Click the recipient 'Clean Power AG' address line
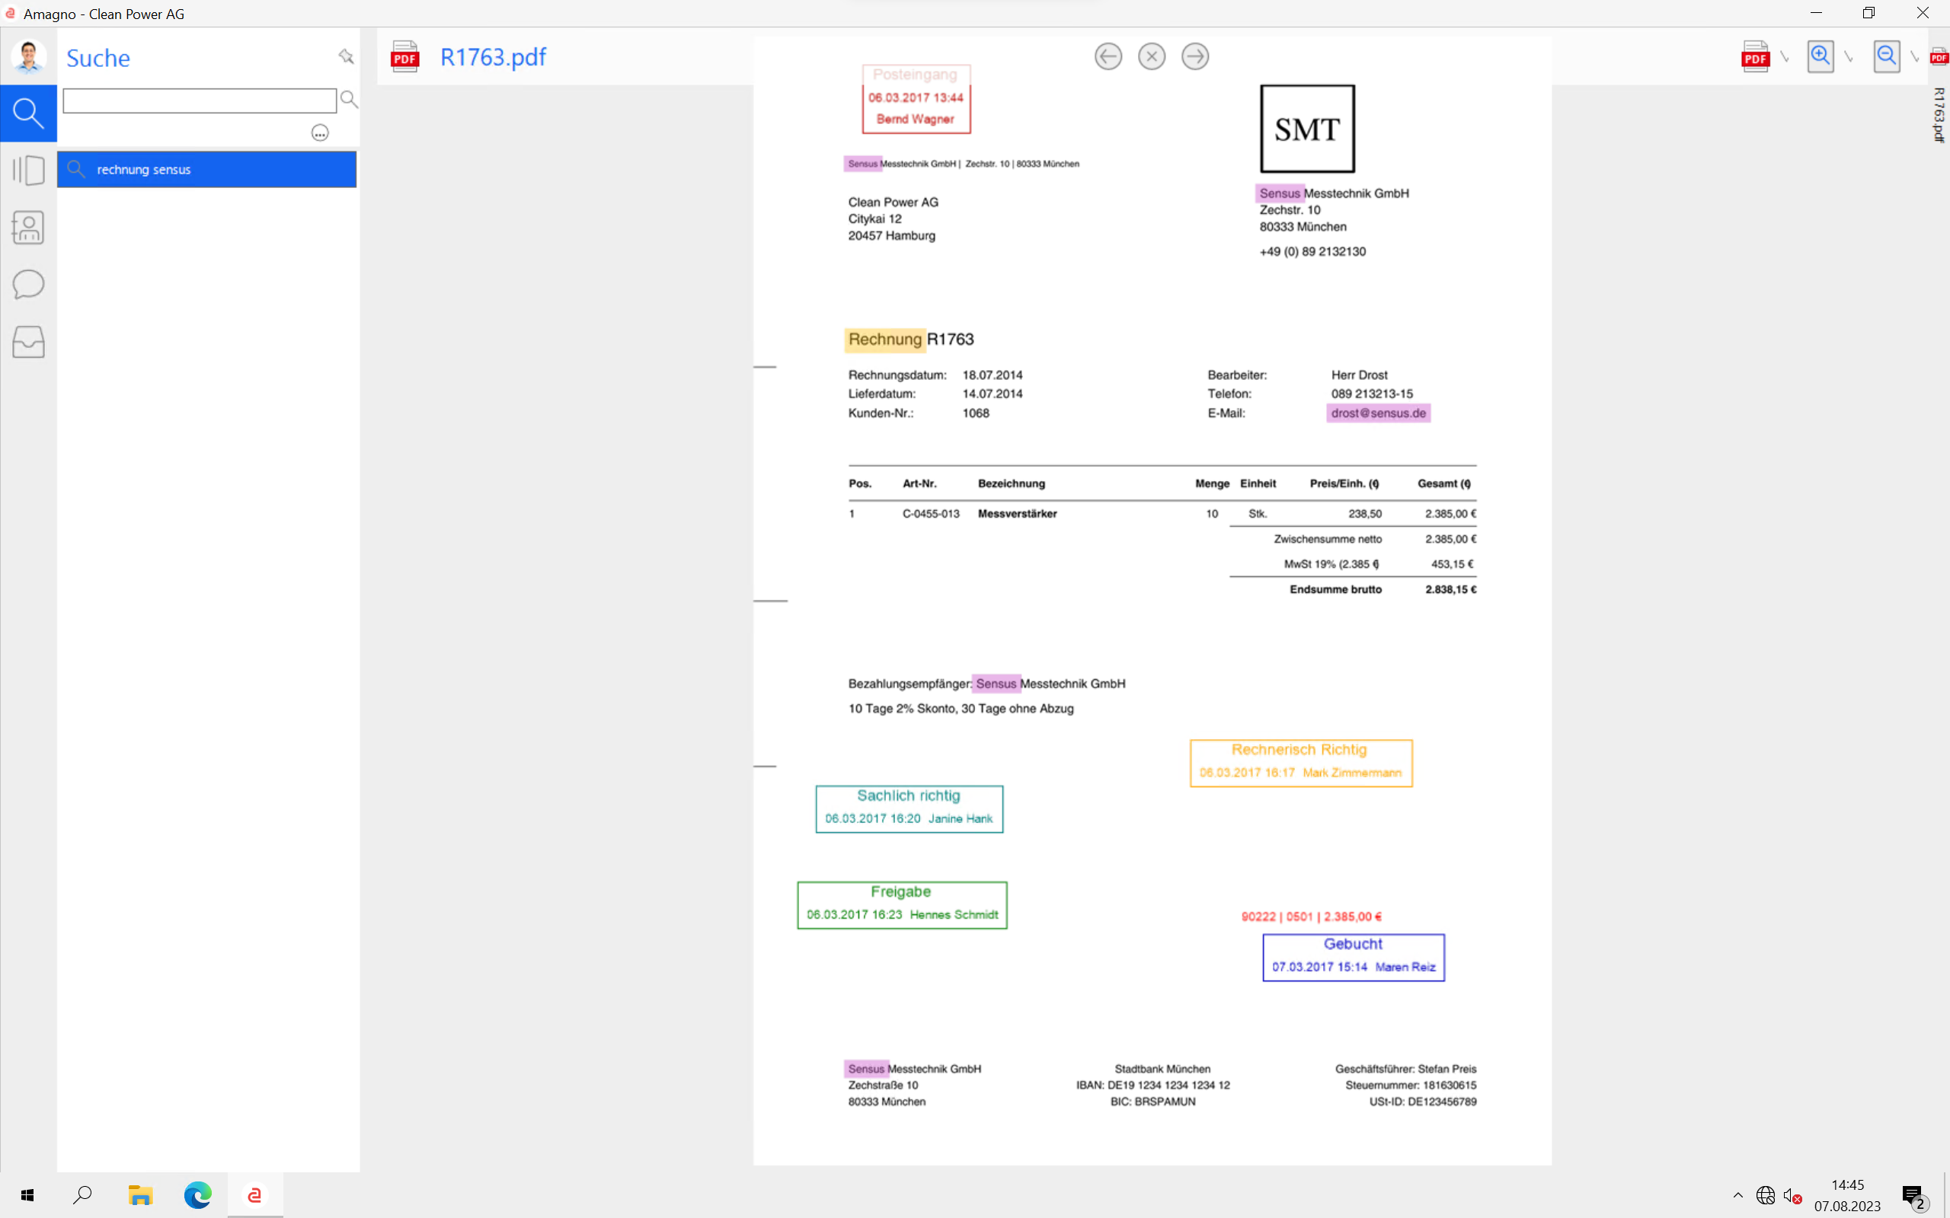The width and height of the screenshot is (1950, 1218). coord(893,202)
